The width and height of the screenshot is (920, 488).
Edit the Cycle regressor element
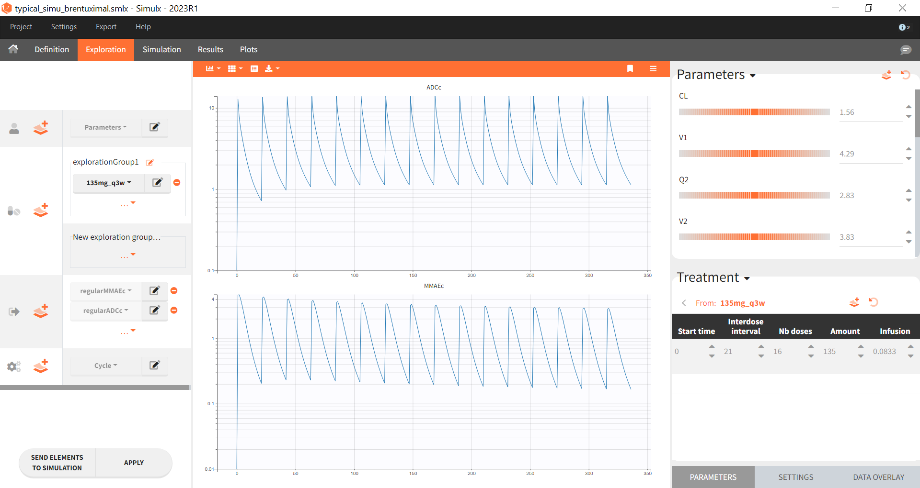click(154, 366)
